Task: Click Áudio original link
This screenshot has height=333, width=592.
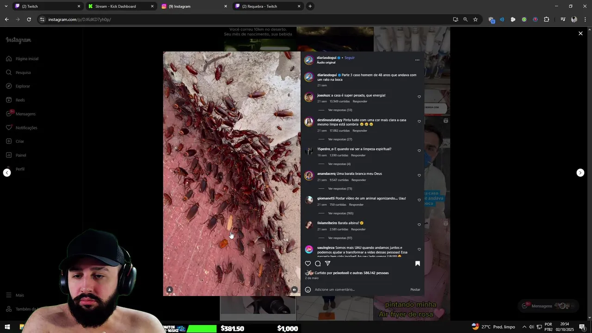Action: 326,62
